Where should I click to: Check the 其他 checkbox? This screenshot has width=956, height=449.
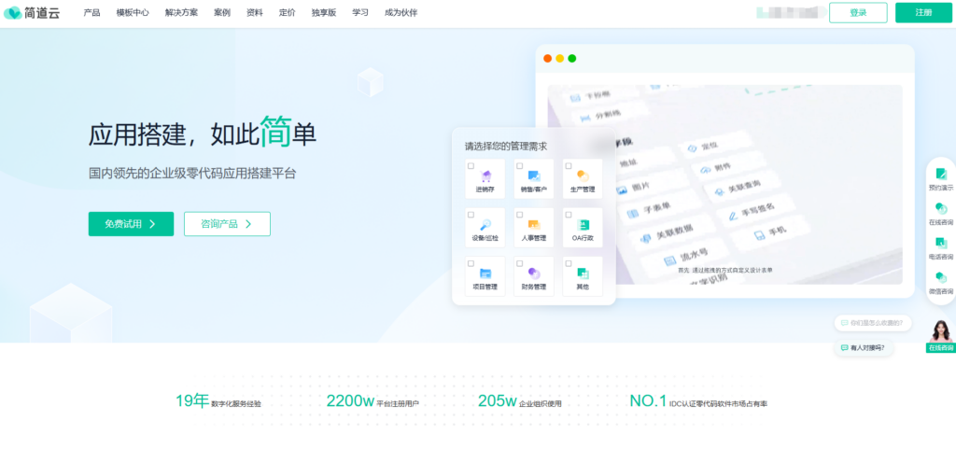click(x=569, y=263)
